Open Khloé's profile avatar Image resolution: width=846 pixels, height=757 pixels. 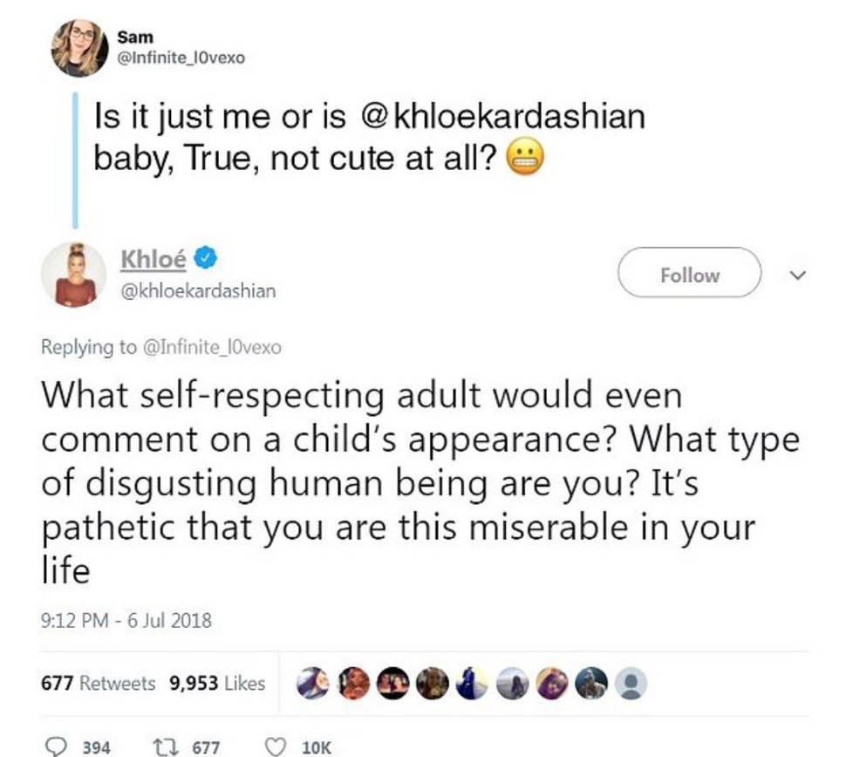(x=73, y=274)
